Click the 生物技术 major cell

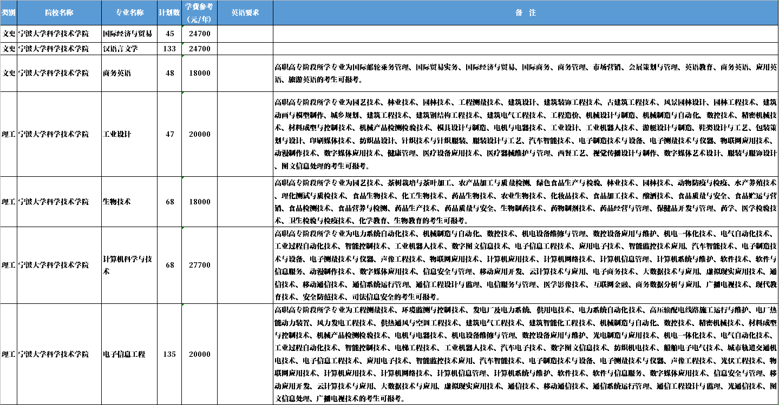coord(130,202)
